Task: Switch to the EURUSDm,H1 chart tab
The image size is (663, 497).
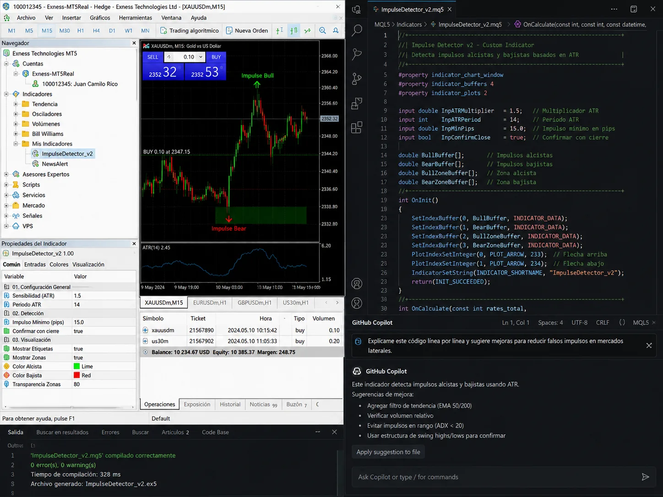Action: tap(210, 303)
